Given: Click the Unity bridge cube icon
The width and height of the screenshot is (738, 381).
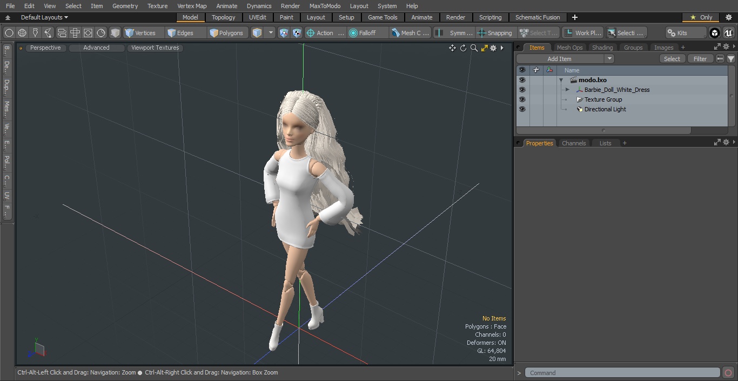Looking at the screenshot, I should click(715, 33).
